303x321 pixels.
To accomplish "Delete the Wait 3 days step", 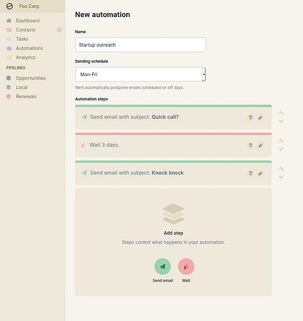I will click(251, 145).
